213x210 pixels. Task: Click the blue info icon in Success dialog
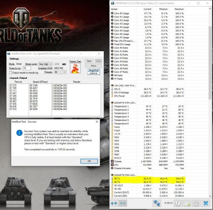tap(19, 133)
